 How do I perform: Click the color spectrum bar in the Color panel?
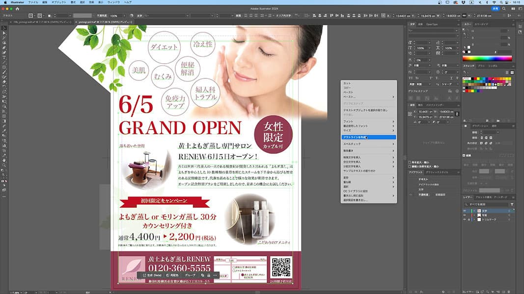click(x=487, y=58)
